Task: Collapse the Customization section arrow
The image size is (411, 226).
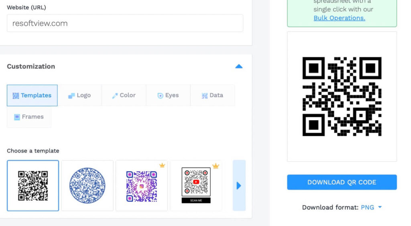Action: click(x=239, y=66)
